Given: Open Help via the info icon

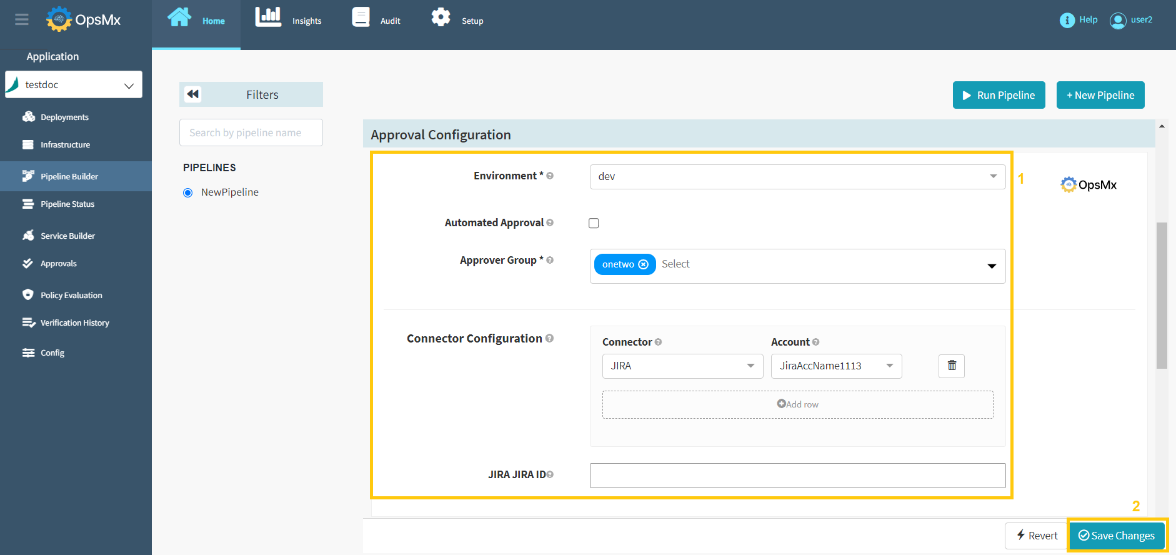Looking at the screenshot, I should [x=1067, y=20].
